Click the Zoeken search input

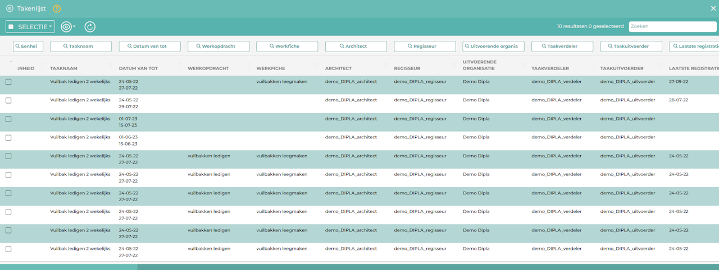pyautogui.click(x=672, y=26)
